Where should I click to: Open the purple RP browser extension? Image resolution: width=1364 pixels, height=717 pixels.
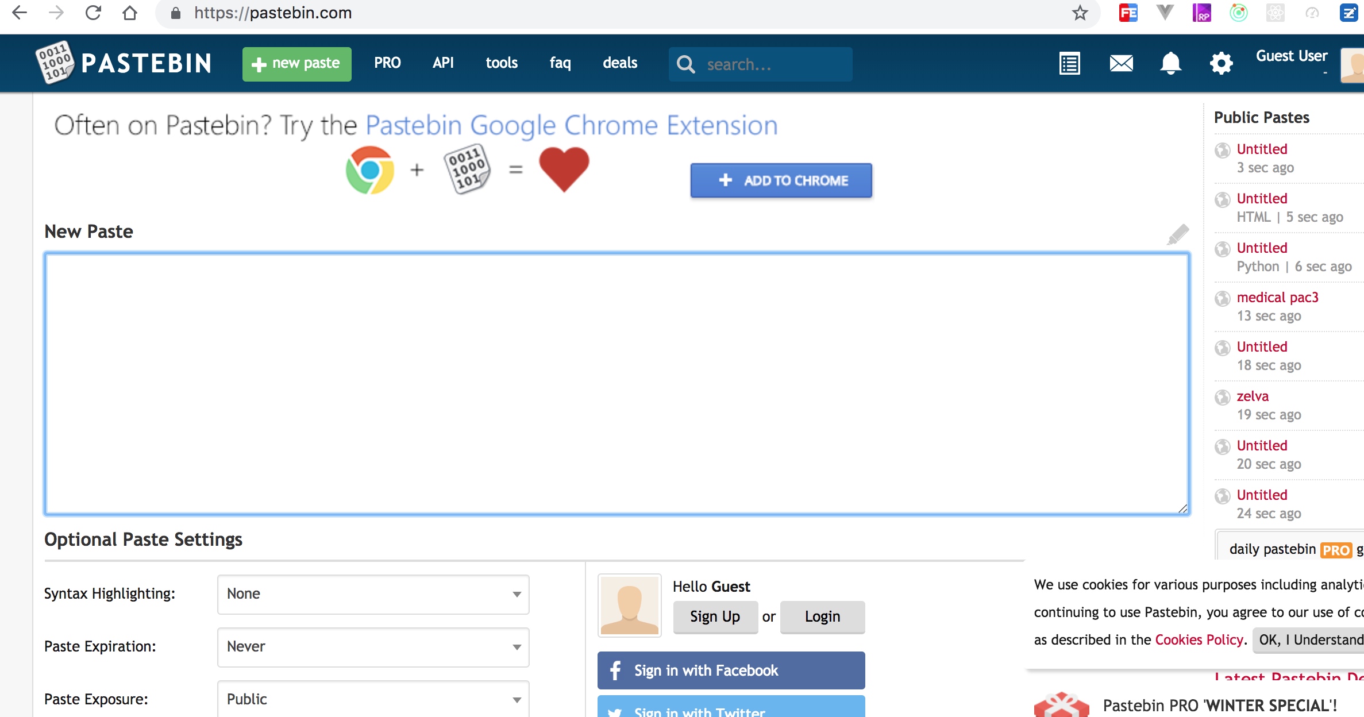[x=1202, y=13]
